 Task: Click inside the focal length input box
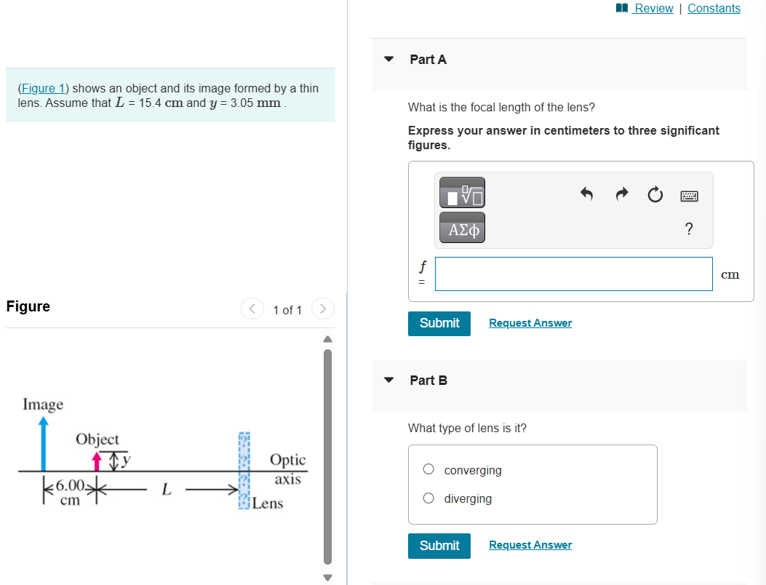point(573,274)
